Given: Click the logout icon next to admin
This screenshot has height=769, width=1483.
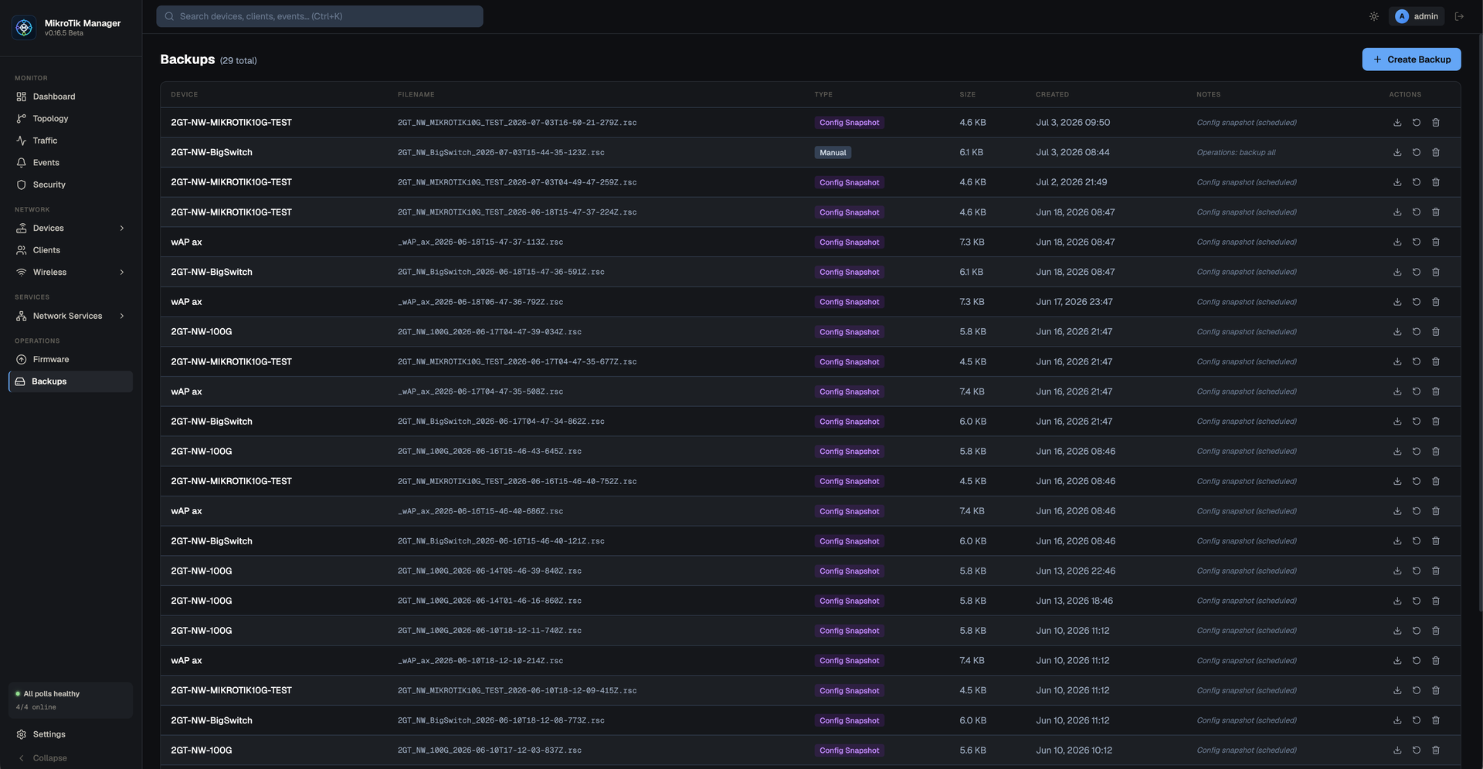Looking at the screenshot, I should pos(1459,16).
